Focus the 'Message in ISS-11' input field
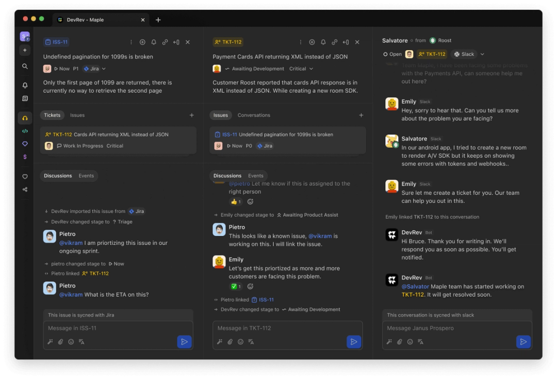557x379 pixels. click(x=118, y=328)
